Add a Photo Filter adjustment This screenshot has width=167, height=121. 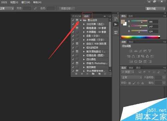pos(143,56)
